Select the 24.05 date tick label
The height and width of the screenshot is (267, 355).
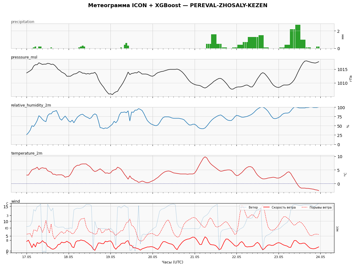(321, 257)
